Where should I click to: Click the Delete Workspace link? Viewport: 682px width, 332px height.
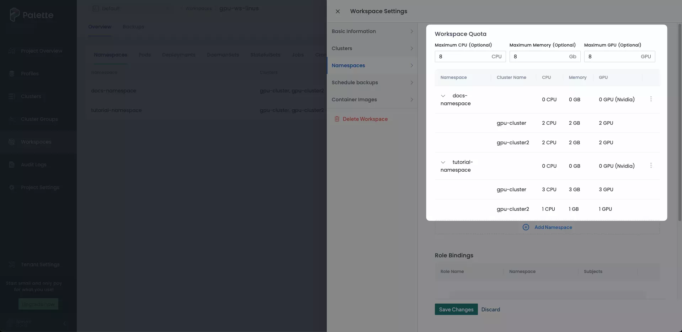coord(365,119)
